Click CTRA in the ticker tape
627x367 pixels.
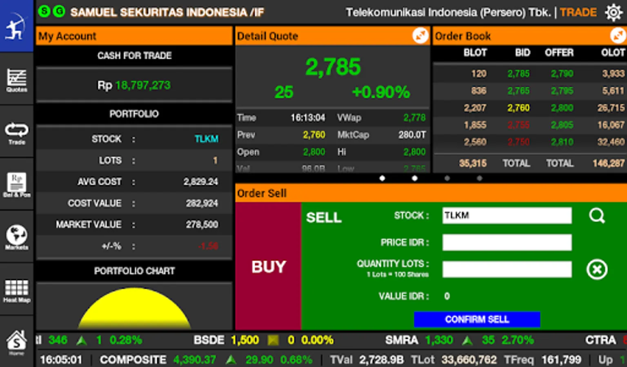point(600,340)
